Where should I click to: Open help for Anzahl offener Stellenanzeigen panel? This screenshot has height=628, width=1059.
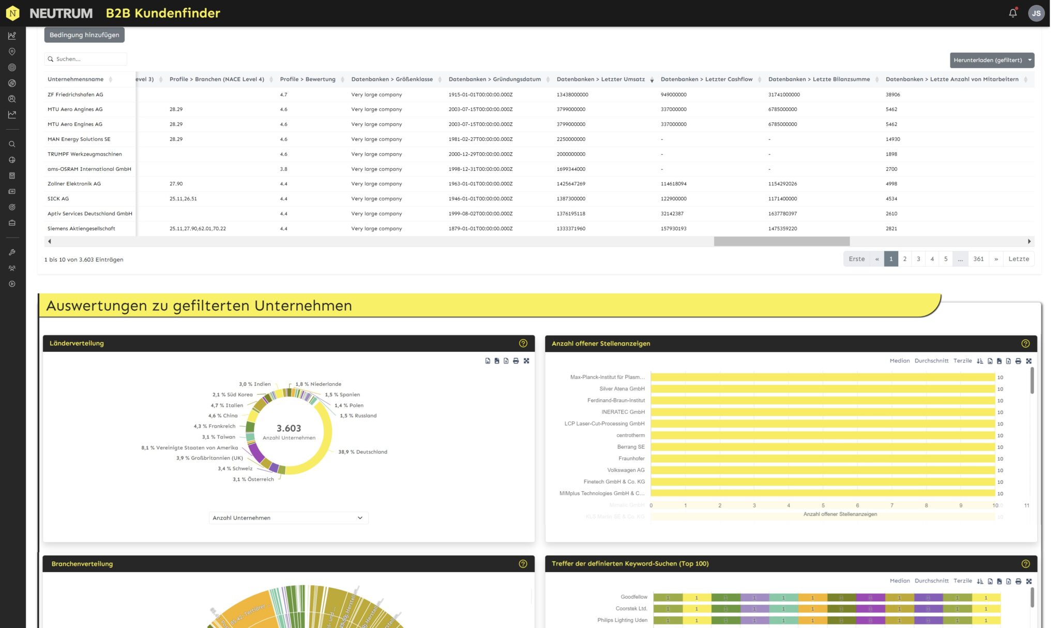click(1025, 343)
